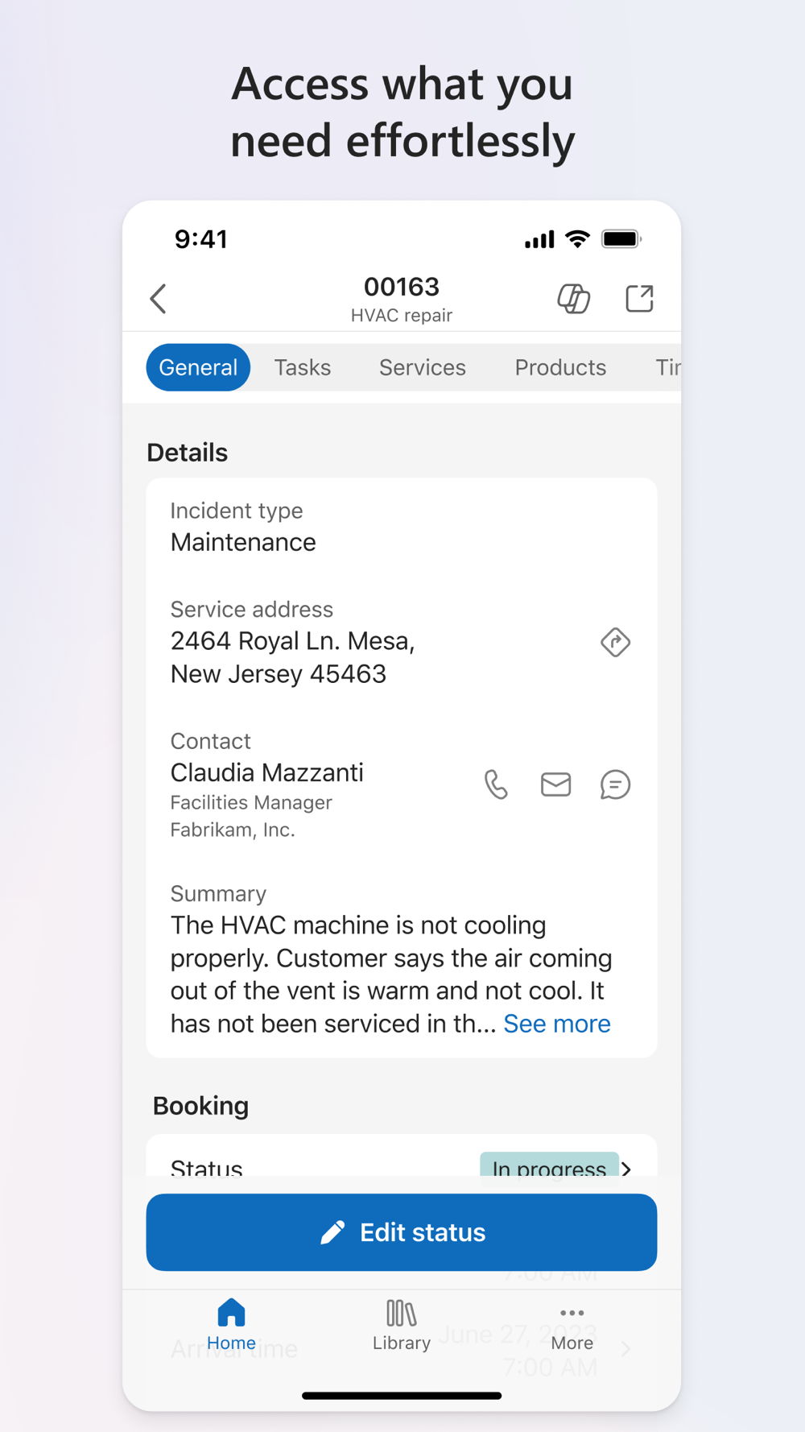
Task: Open the Services tab
Action: 423,367
